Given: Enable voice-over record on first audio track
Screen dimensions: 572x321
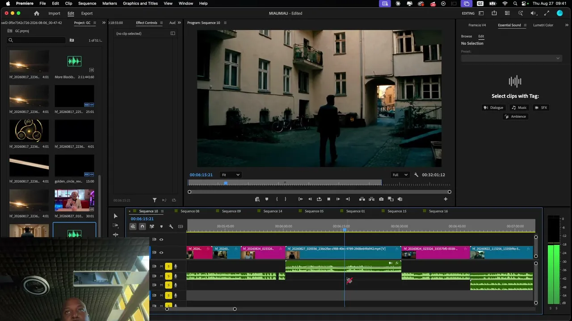Looking at the screenshot, I should [176, 267].
